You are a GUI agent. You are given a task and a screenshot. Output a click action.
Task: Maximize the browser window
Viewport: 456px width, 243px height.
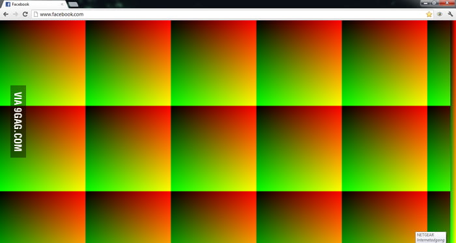tap(435, 3)
